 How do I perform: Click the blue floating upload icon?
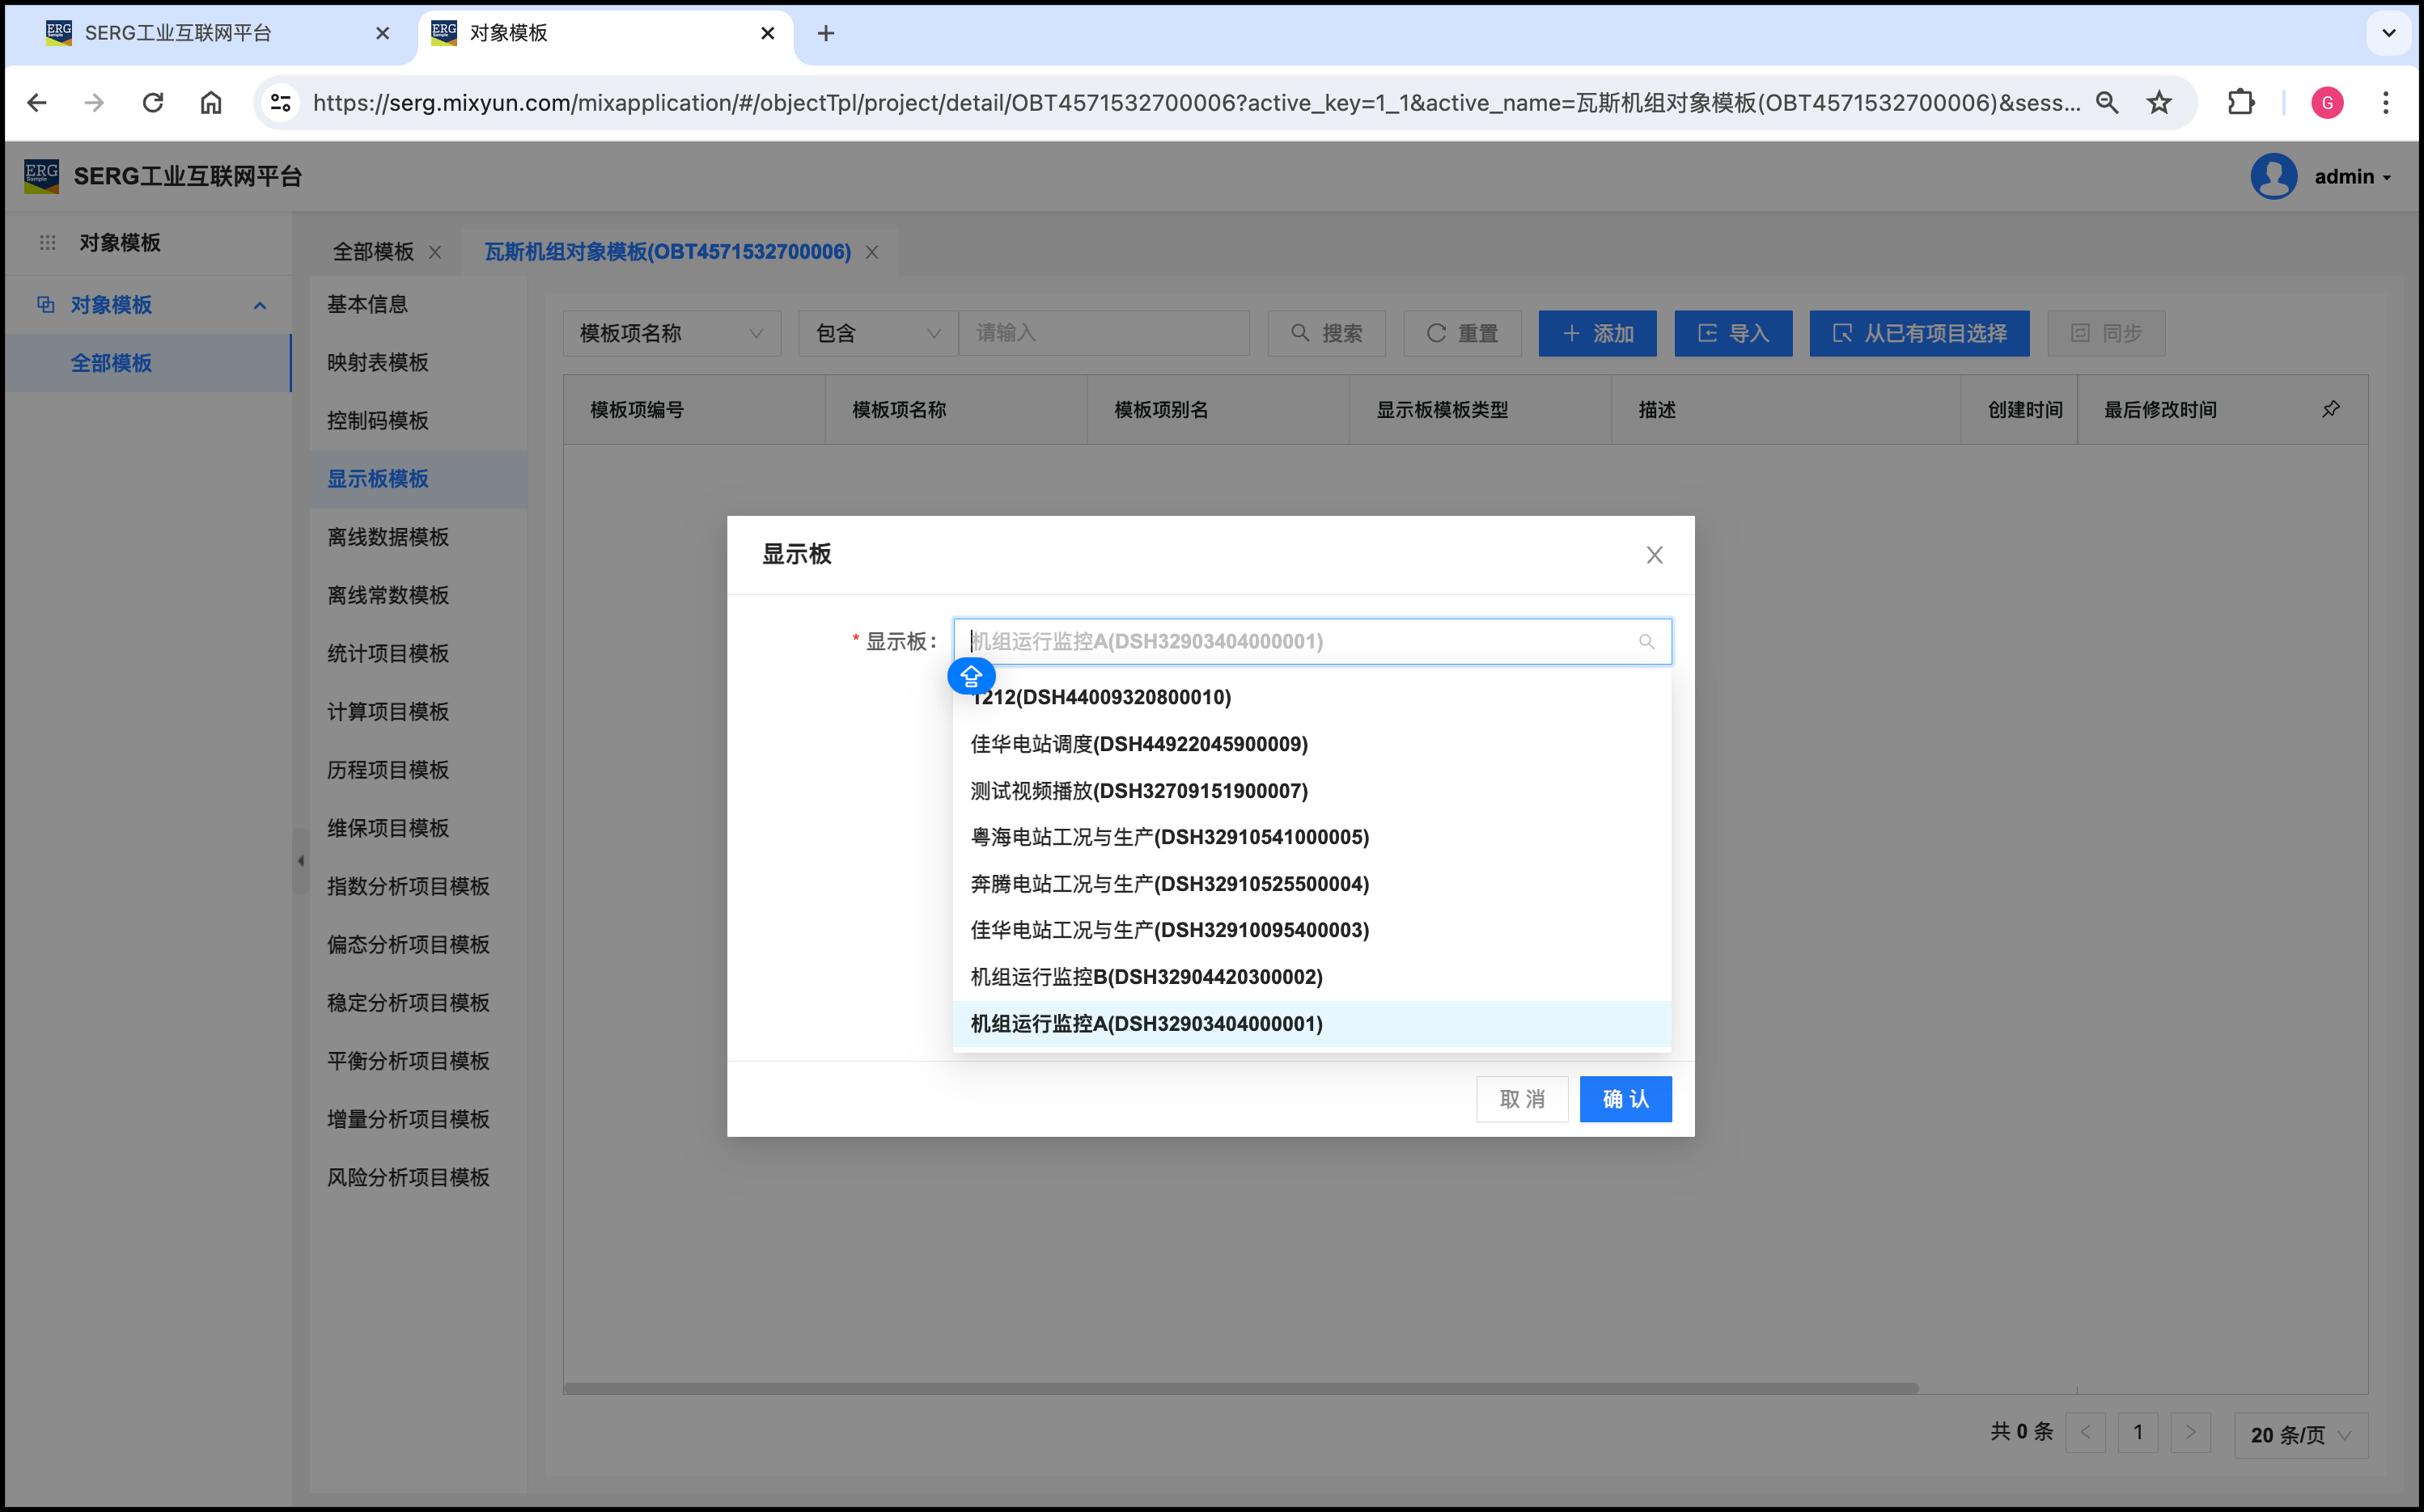[970, 677]
